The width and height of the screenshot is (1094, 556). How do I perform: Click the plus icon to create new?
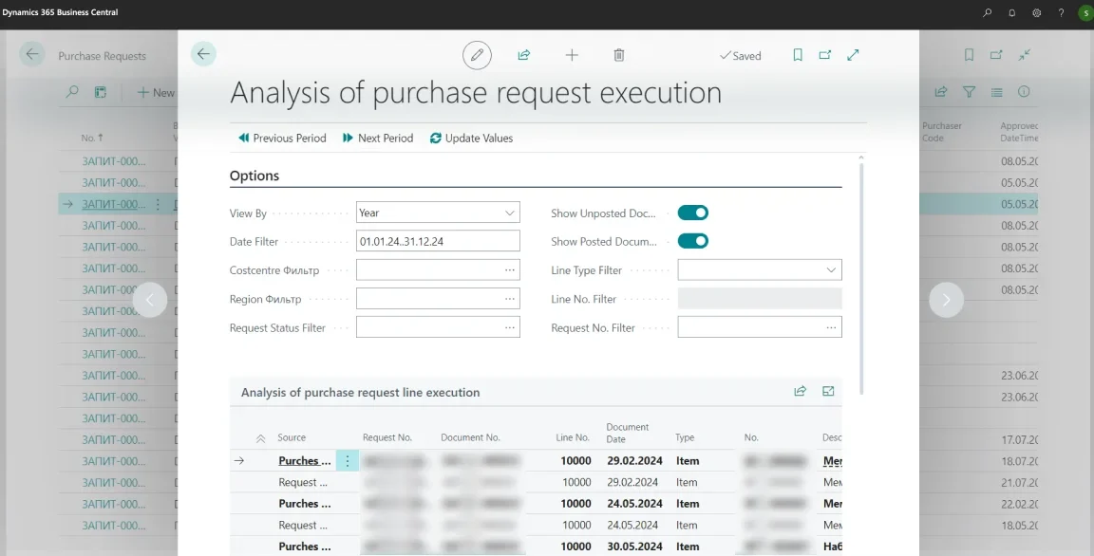click(x=572, y=55)
